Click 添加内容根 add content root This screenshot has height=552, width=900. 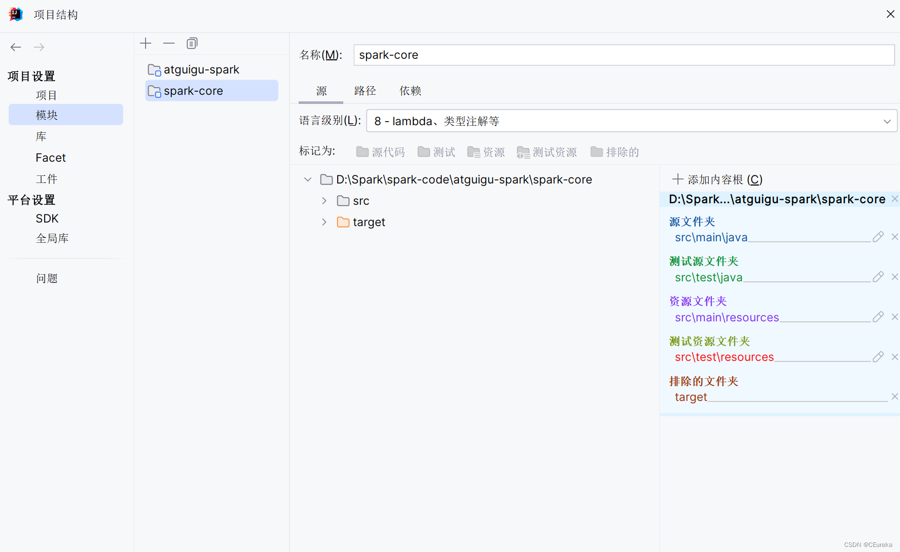[x=717, y=179]
